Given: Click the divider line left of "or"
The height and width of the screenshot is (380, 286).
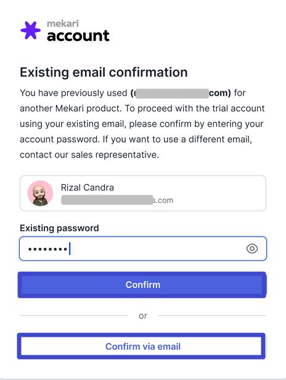Looking at the screenshot, I should pos(74,316).
